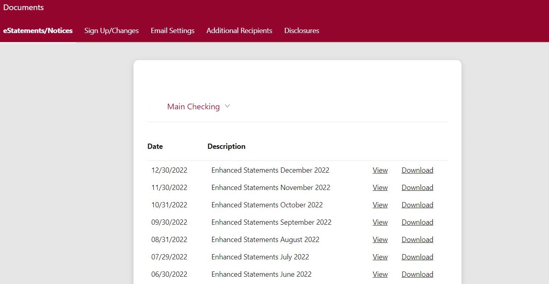The height and width of the screenshot is (284, 549).
Task: Switch to the Sign Up/Changes tab
Action: [x=111, y=31]
